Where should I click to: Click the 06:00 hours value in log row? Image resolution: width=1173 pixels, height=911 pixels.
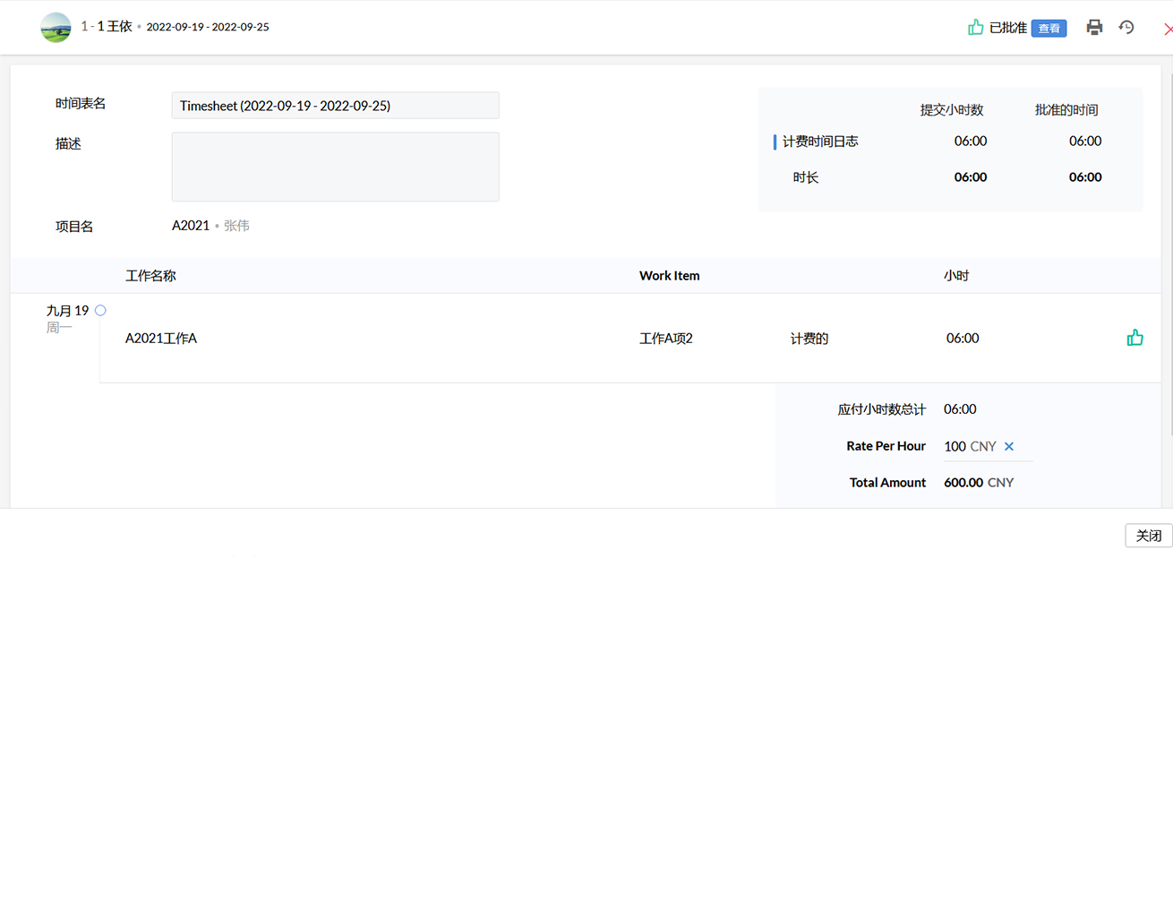[x=962, y=339]
